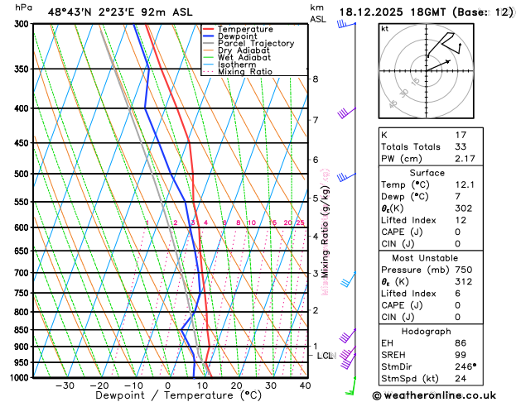Screen dimensions: 521x402
Task: Click the Surface section heading
Action: [x=427, y=173]
